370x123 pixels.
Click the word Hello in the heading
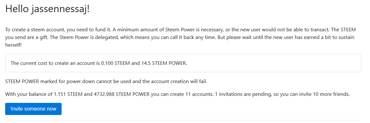pyautogui.click(x=17, y=9)
